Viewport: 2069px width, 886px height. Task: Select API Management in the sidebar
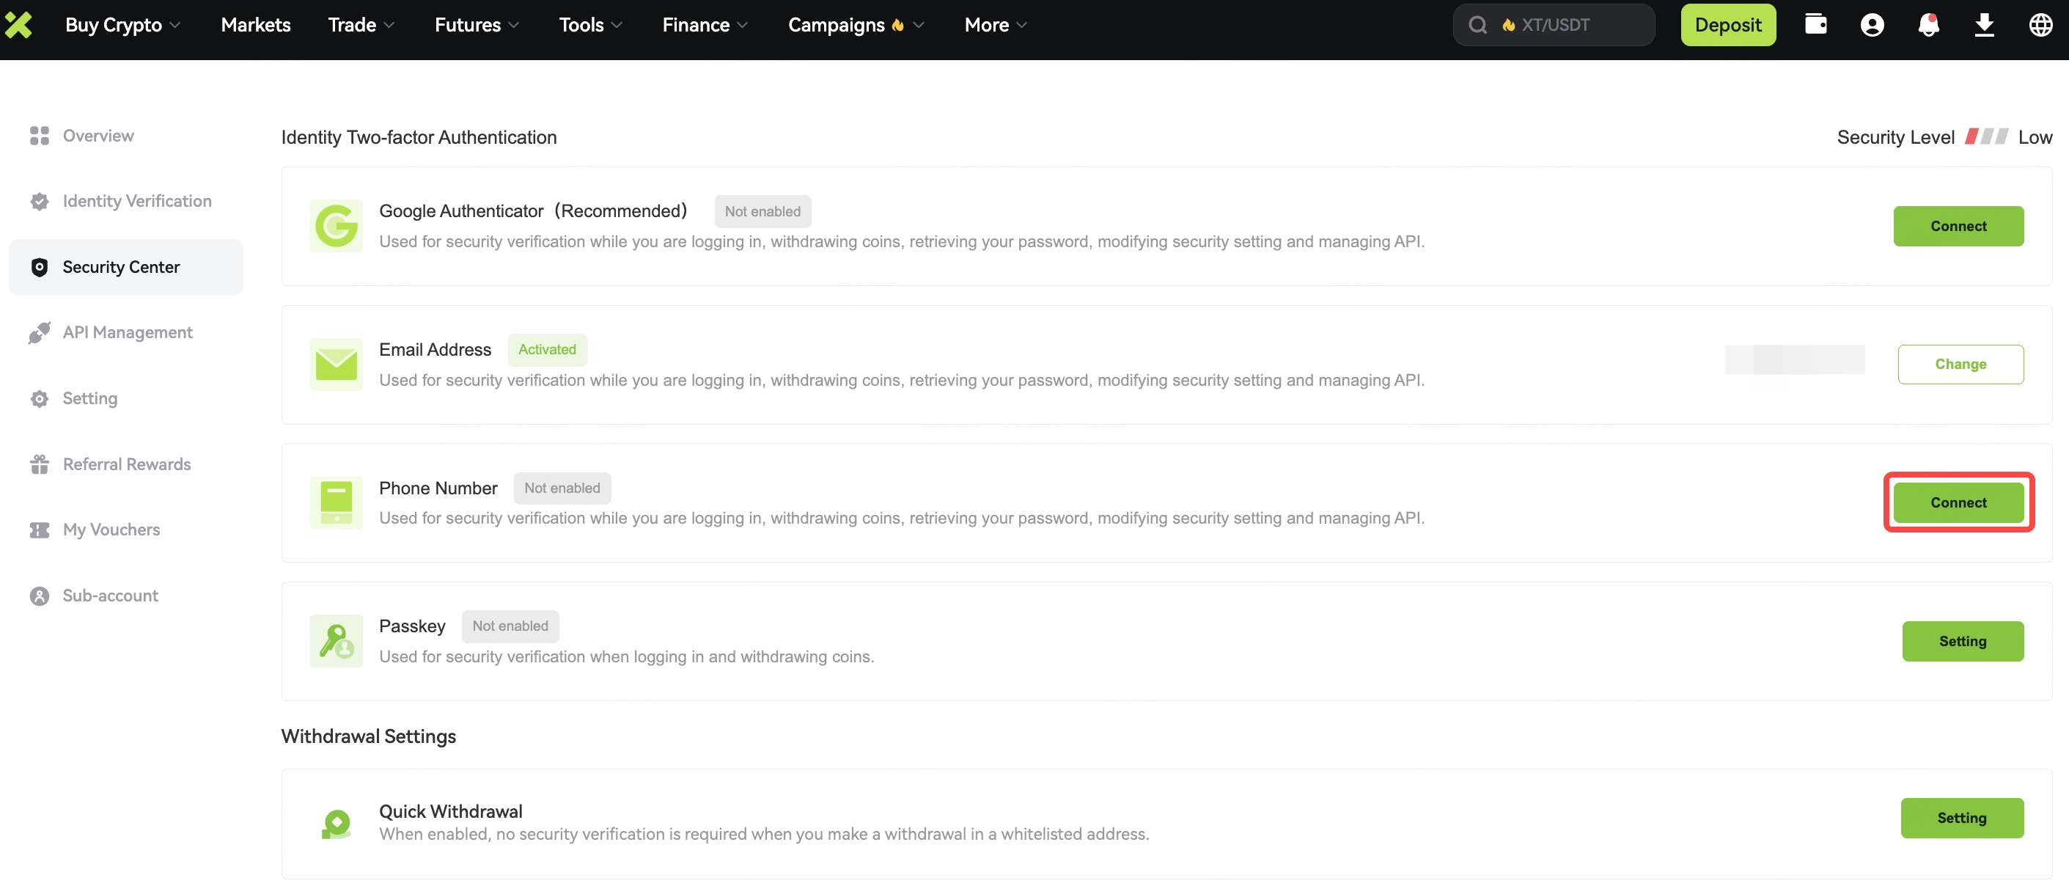pos(127,332)
